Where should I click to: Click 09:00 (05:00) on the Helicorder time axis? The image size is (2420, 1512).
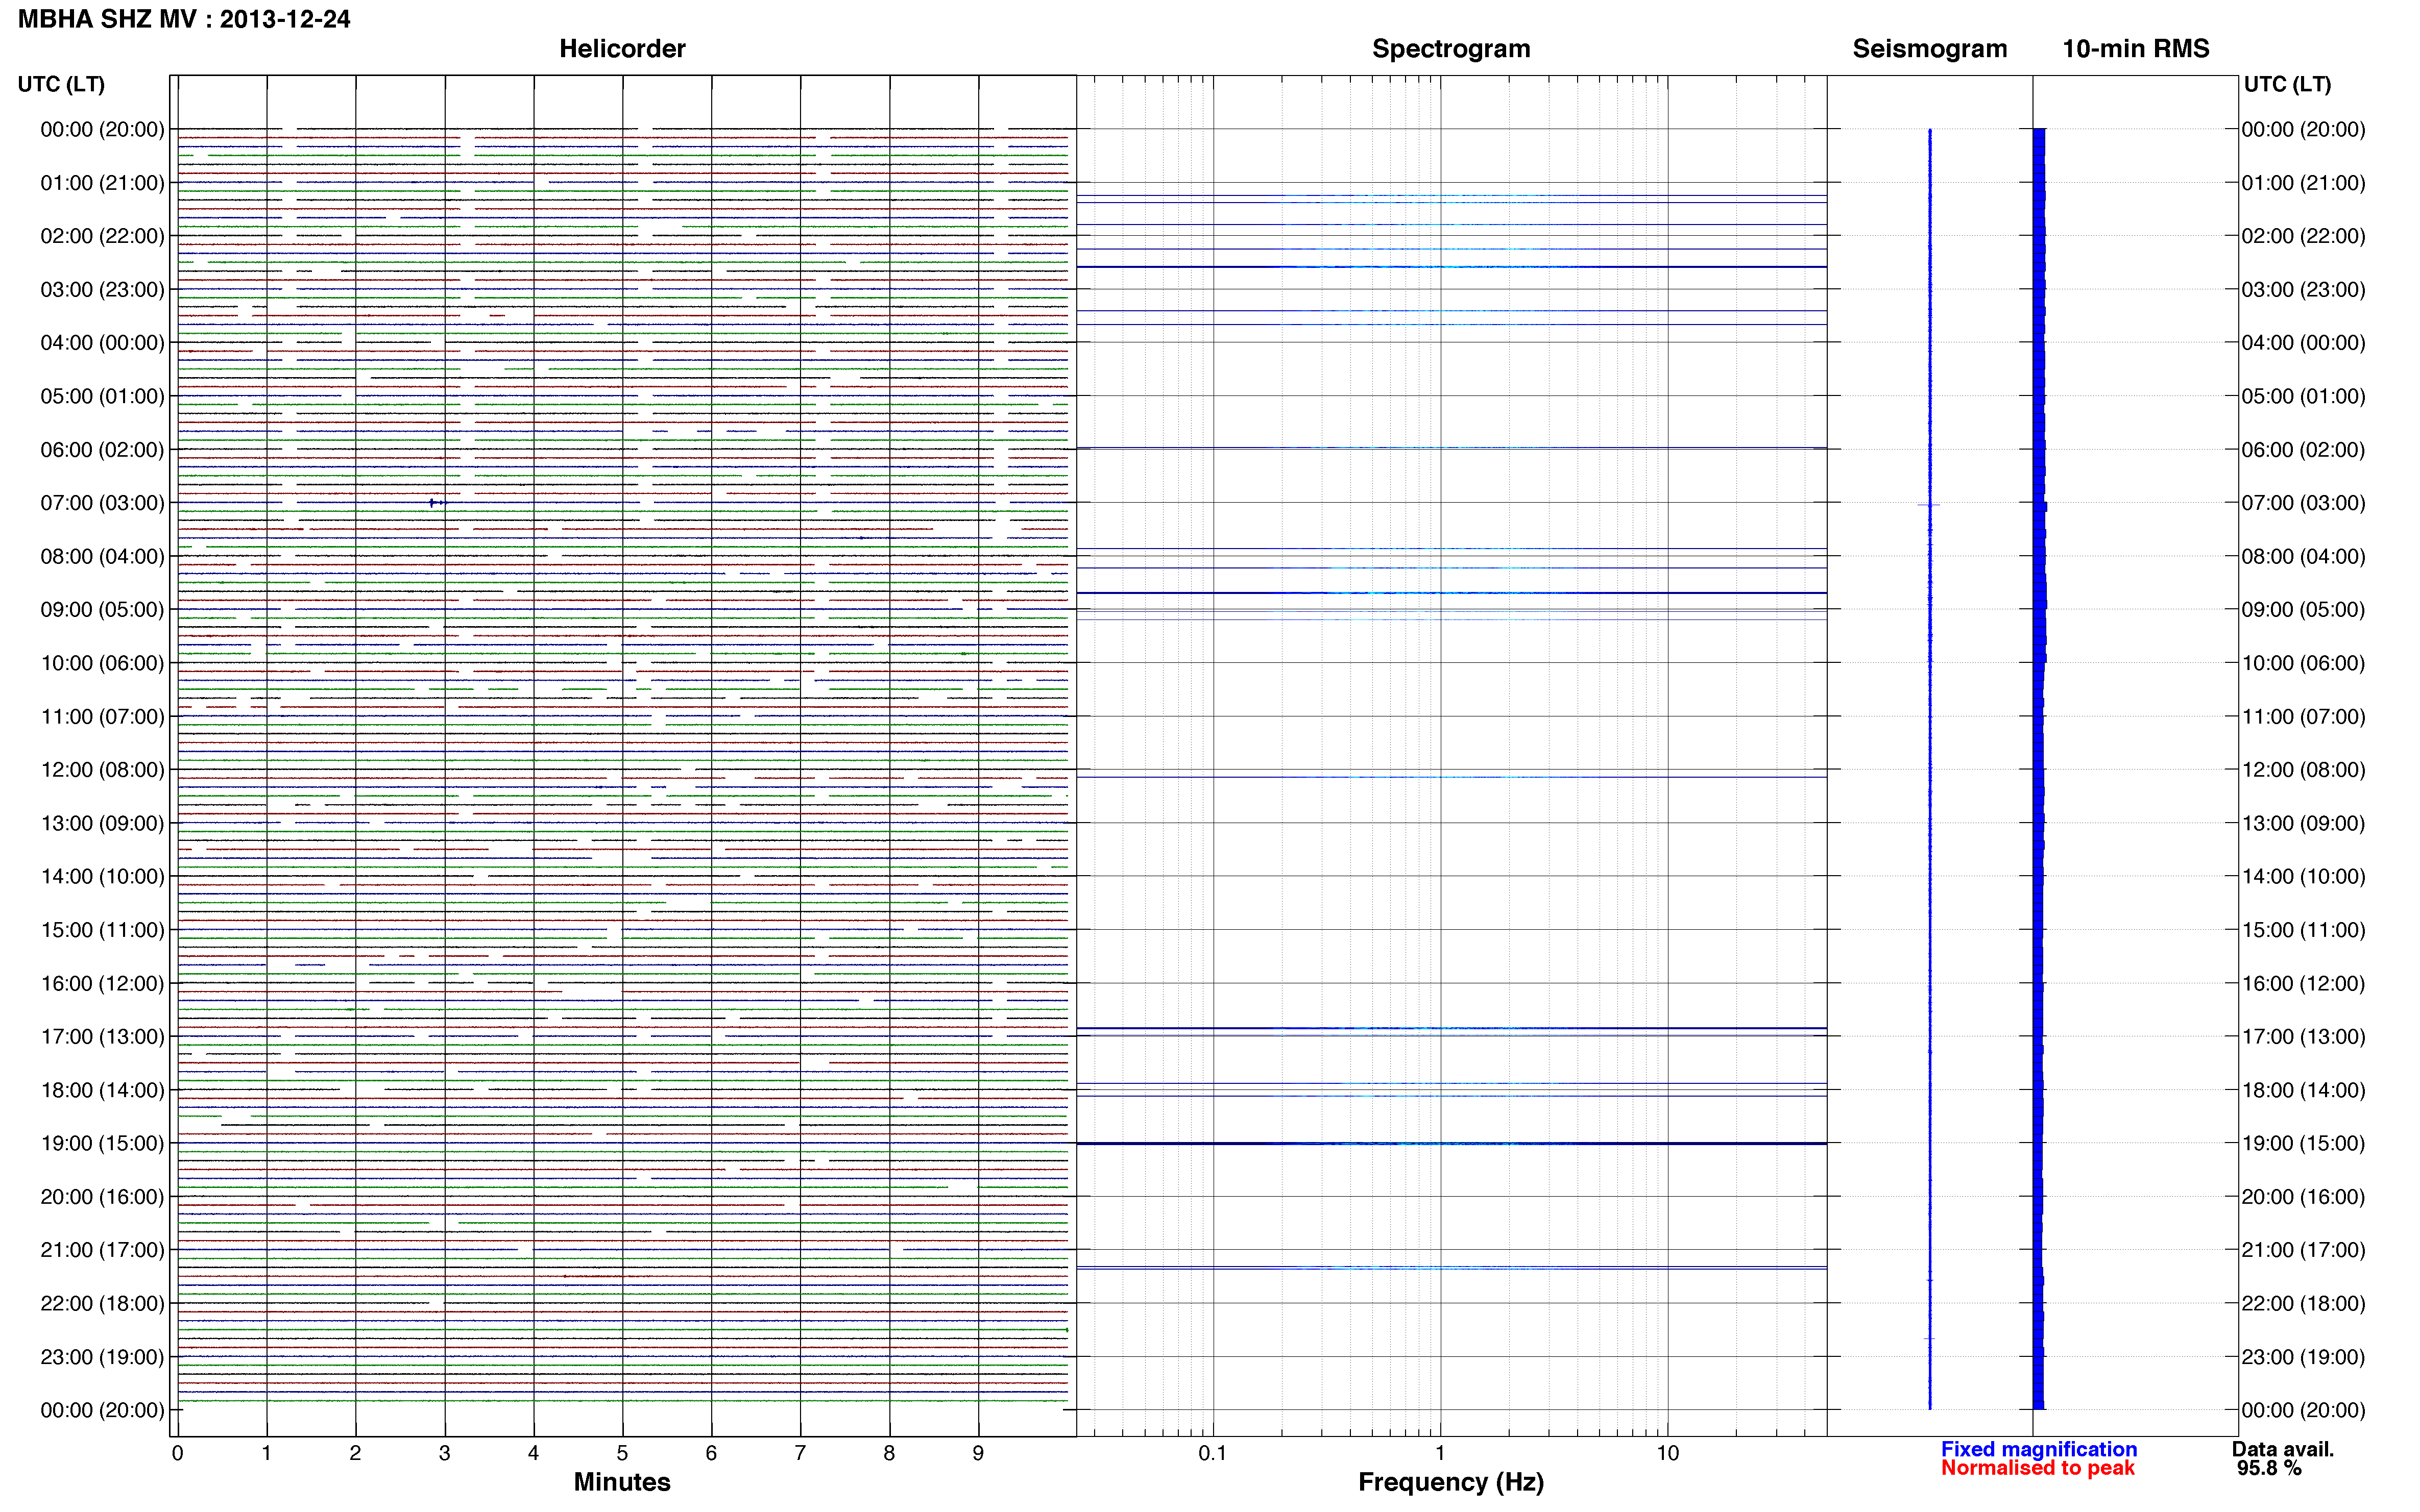(102, 610)
